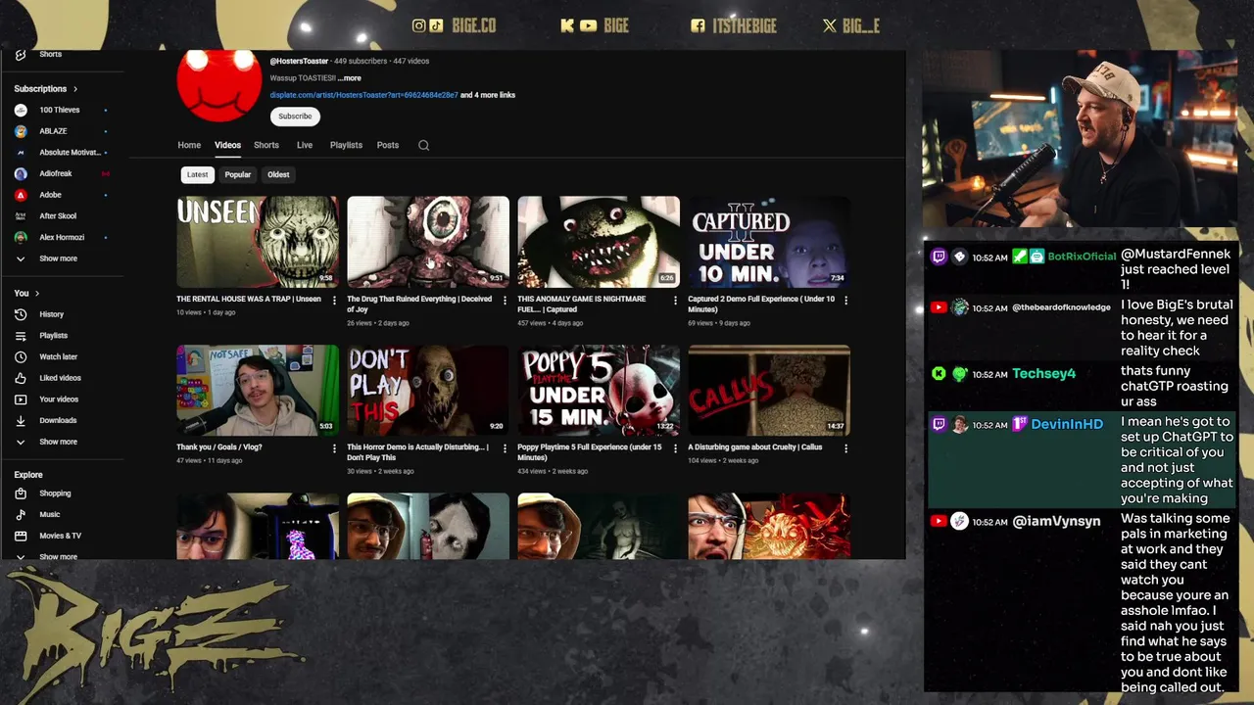Open CALLUS video thumbnail
The image size is (1254, 705).
(769, 390)
